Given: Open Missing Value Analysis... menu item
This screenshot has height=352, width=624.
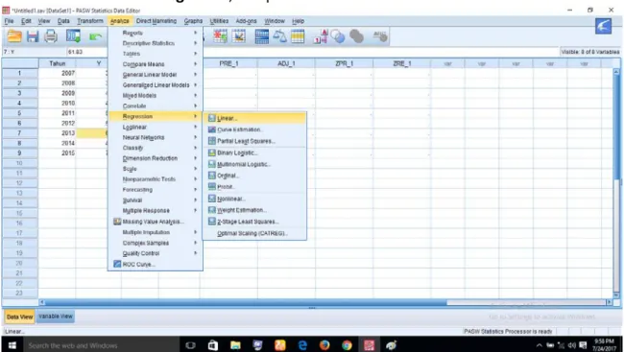Looking at the screenshot, I should point(156,222).
